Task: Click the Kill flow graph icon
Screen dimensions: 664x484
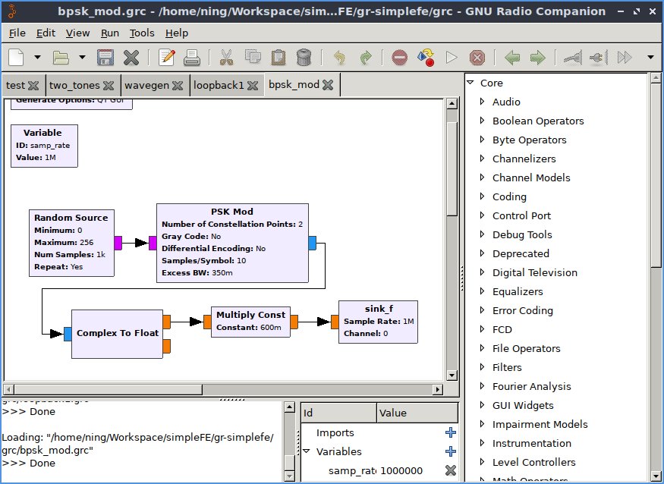Action: pos(477,57)
